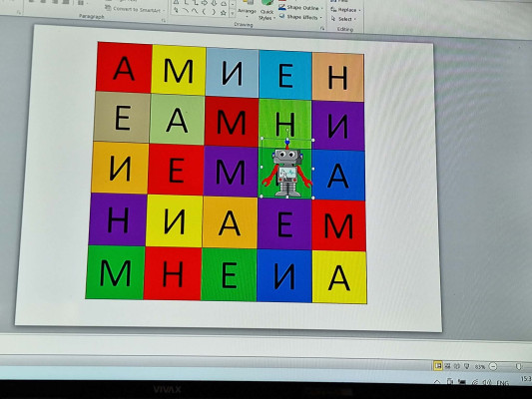The height and width of the screenshot is (399, 532).
Task: Select the right arrow shape in the gallery
Action: 205,3
